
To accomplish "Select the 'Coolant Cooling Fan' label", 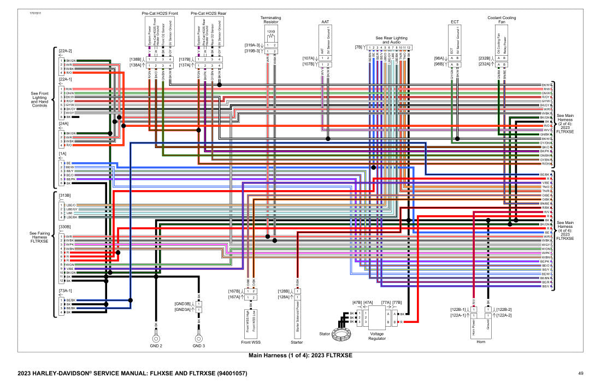I will click(x=502, y=20).
